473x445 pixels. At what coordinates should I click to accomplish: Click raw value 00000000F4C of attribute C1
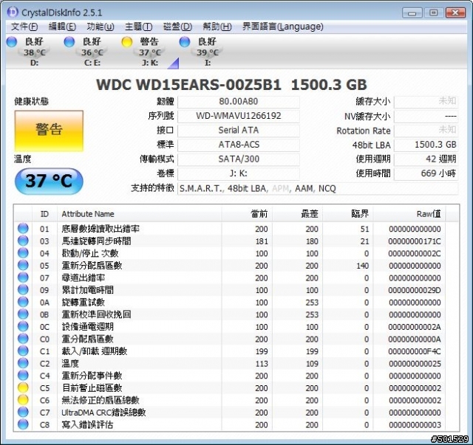click(415, 351)
